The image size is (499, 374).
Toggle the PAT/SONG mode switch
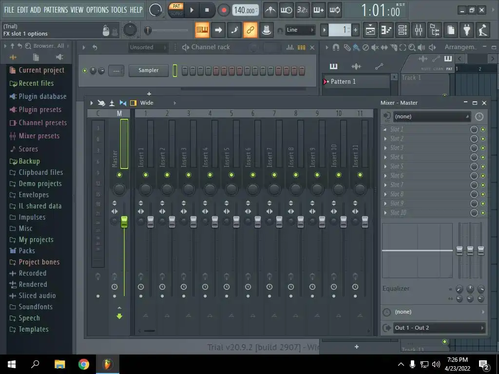click(x=176, y=10)
